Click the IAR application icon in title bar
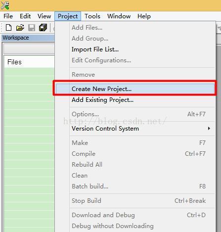The height and width of the screenshot is (232, 221). tap(5, 5)
